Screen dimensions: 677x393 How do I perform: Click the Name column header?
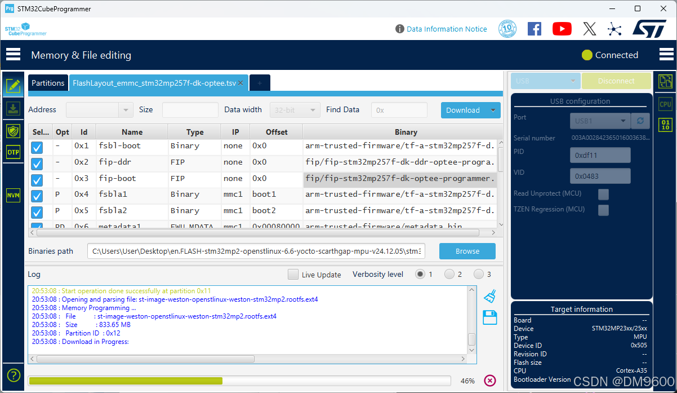click(132, 132)
